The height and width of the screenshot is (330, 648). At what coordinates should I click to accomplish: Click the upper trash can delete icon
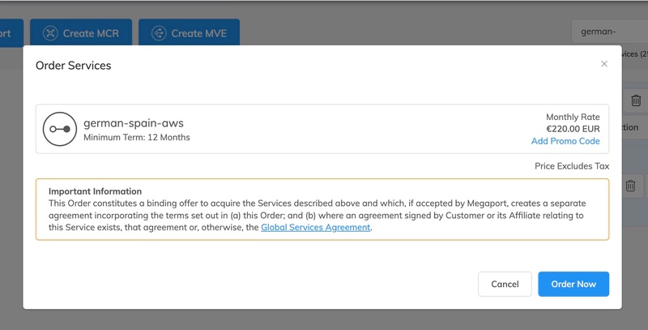tap(635, 101)
